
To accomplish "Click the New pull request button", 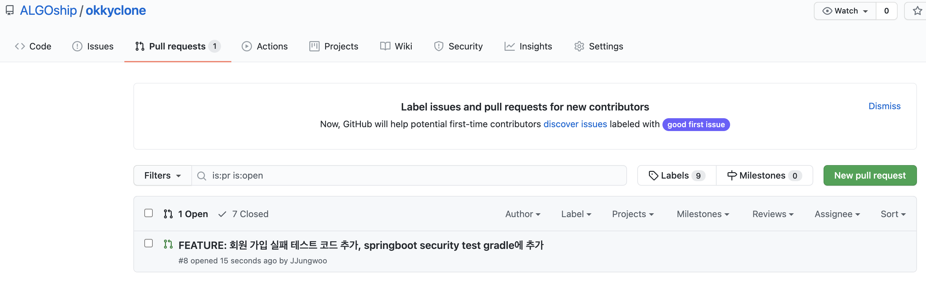I will click(870, 176).
